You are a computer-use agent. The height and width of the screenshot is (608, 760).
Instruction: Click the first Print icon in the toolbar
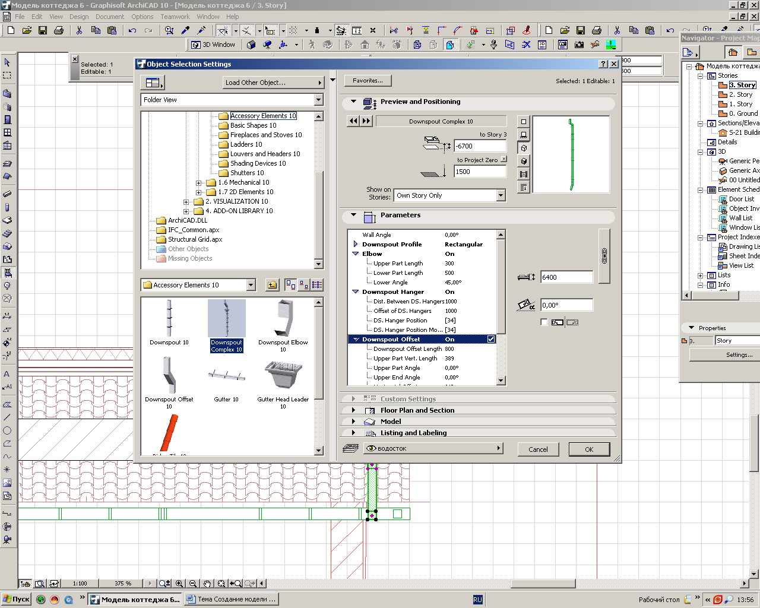(x=59, y=30)
